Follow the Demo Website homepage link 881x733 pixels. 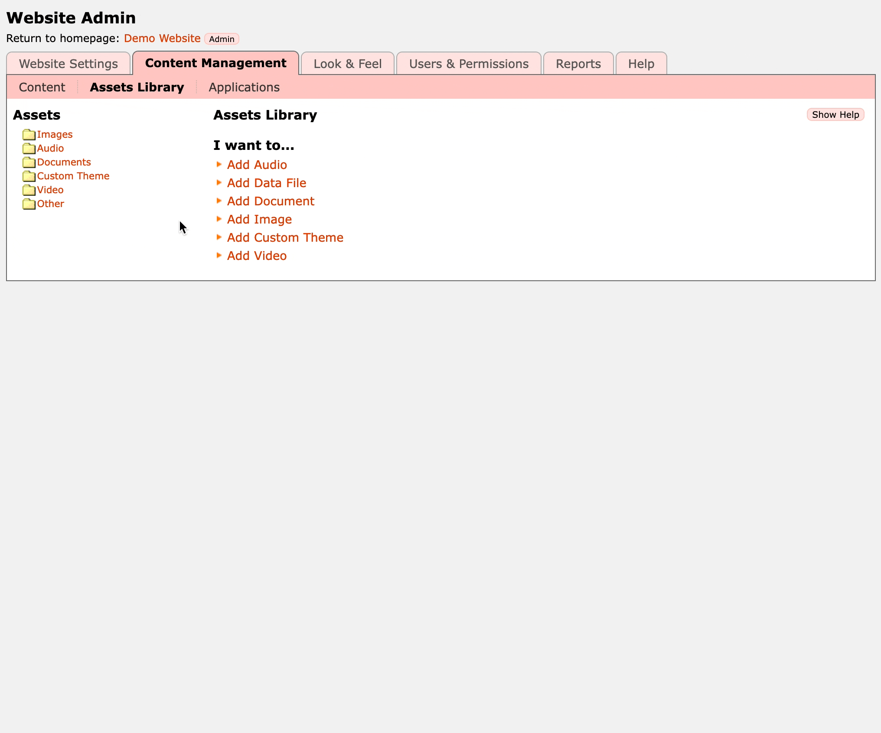click(x=162, y=38)
